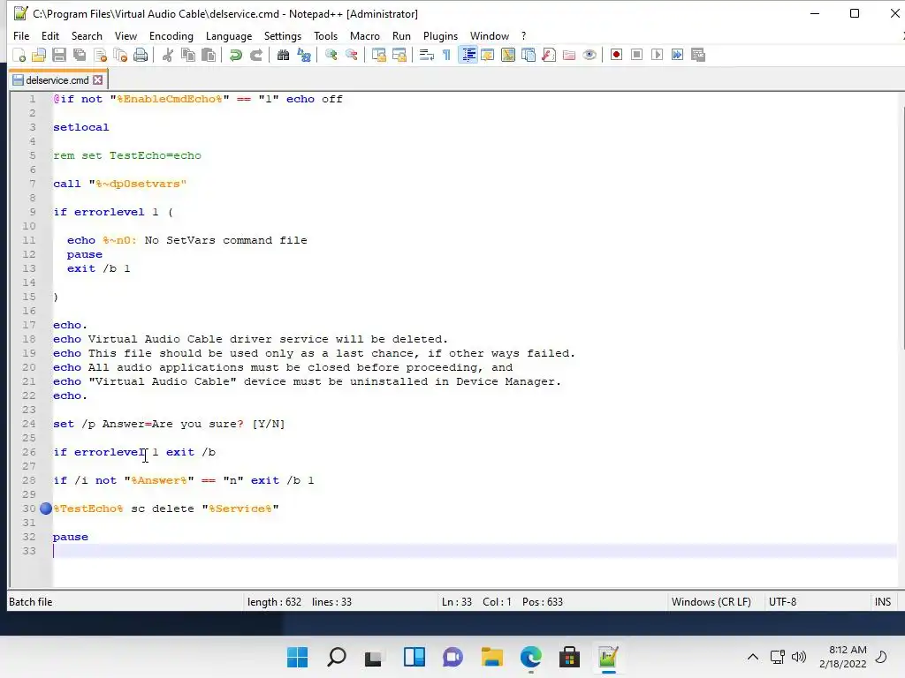Zoom out with the magnifier icon
905x678 pixels.
pyautogui.click(x=352, y=55)
